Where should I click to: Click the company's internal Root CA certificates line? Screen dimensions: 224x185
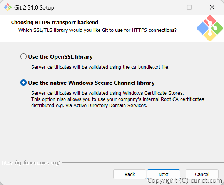tap(118, 99)
